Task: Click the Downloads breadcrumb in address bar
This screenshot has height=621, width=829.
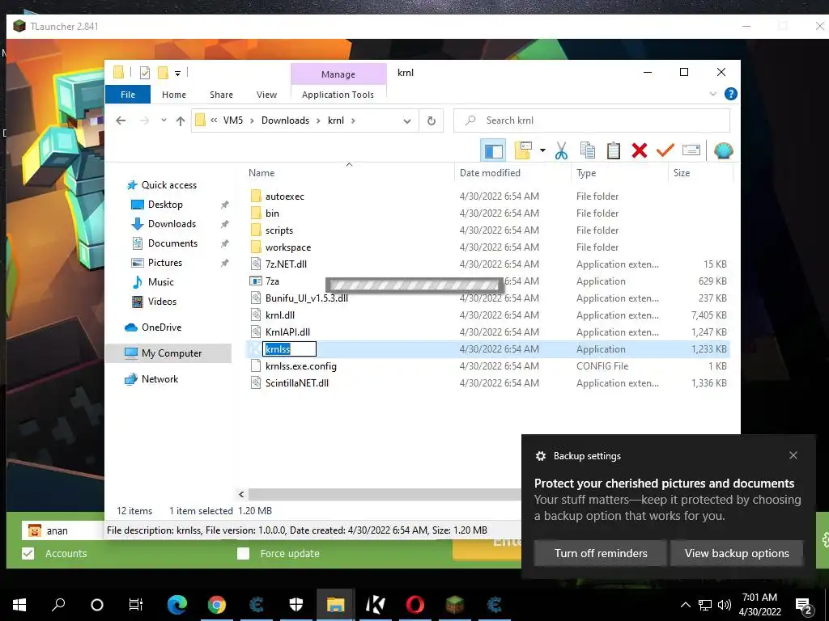Action: pos(285,120)
